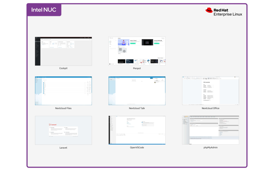
Task: Open the Nextcloud Office document thumbnail
Action: (x=211, y=91)
